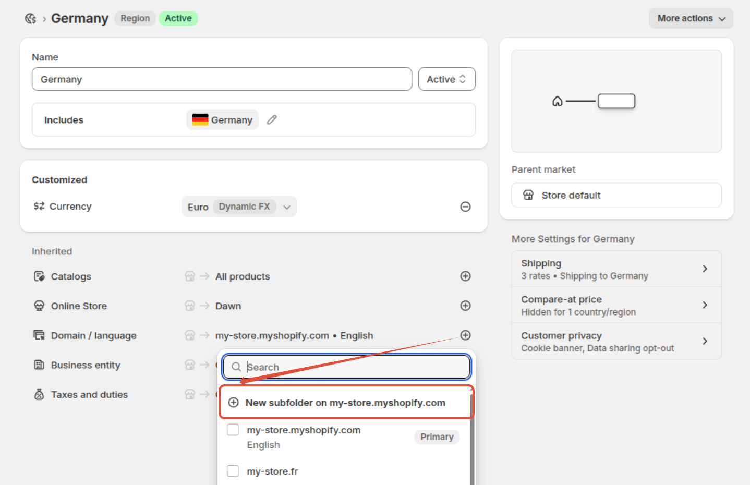Click the market box in hierarchy diagram
This screenshot has height=485, width=750.
tap(616, 101)
